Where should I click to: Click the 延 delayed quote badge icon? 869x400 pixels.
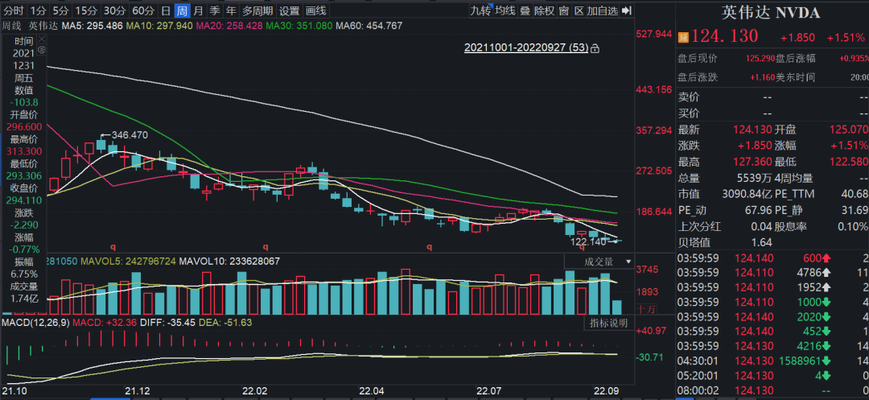(683, 37)
